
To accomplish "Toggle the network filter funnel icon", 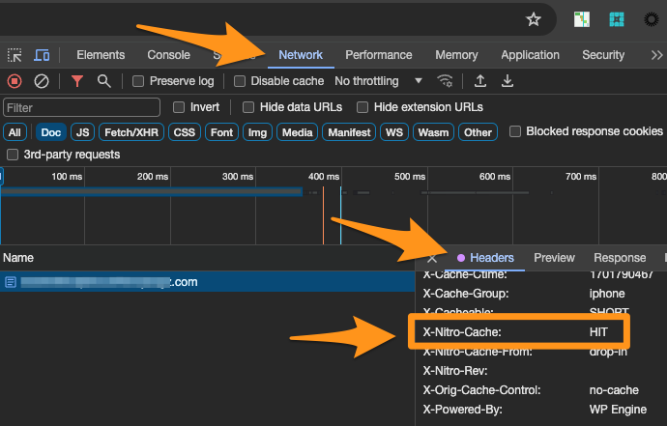I will [x=77, y=81].
